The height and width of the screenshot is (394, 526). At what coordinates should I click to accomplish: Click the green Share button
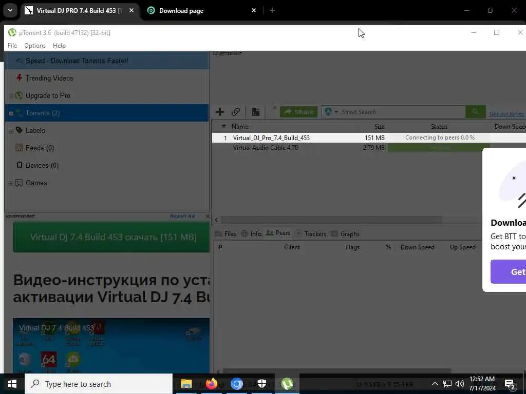point(298,112)
